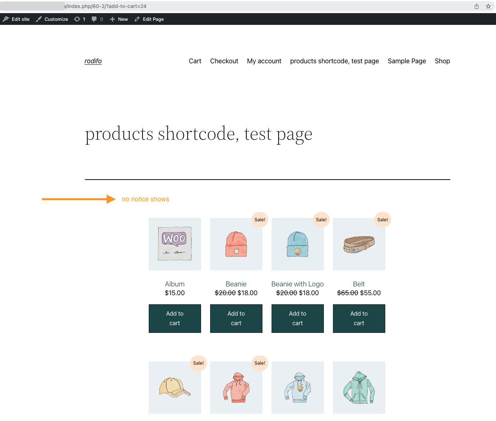Open products shortcode, test page menu link
496x421 pixels.
pos(334,61)
